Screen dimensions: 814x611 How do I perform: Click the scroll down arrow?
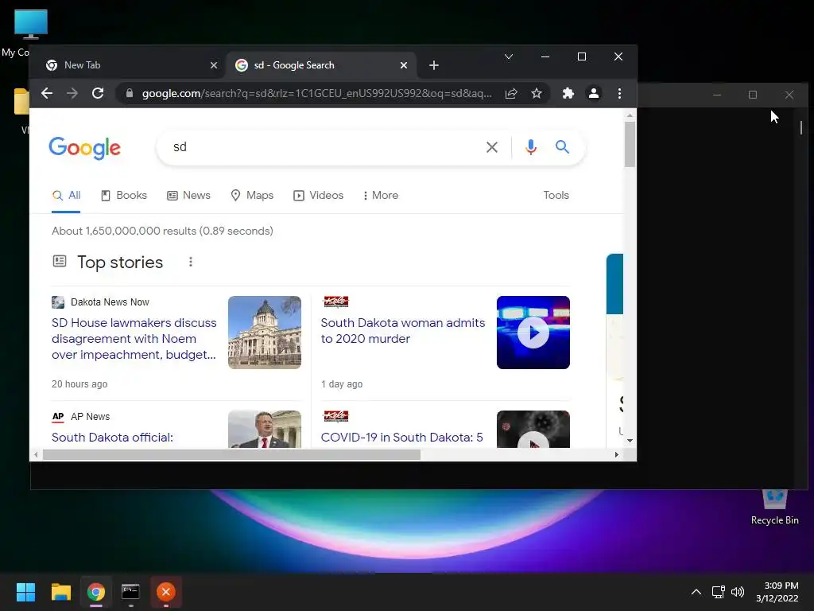(x=630, y=441)
